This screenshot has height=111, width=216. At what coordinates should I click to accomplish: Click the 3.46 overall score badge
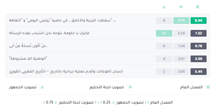point(199,72)
